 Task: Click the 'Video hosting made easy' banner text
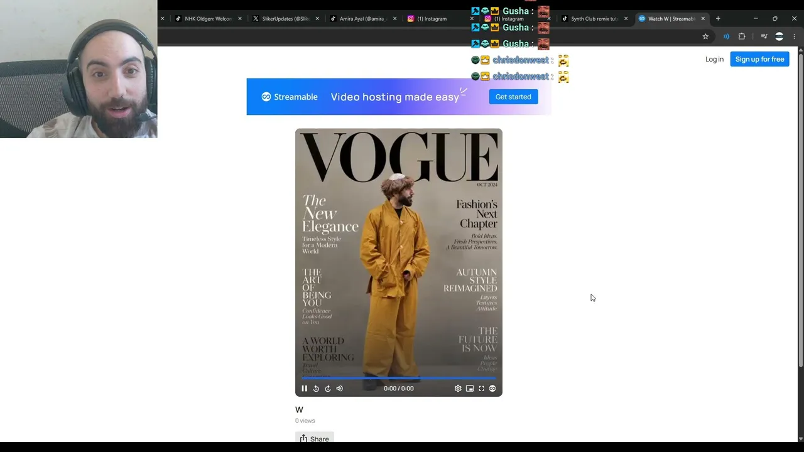coord(395,97)
